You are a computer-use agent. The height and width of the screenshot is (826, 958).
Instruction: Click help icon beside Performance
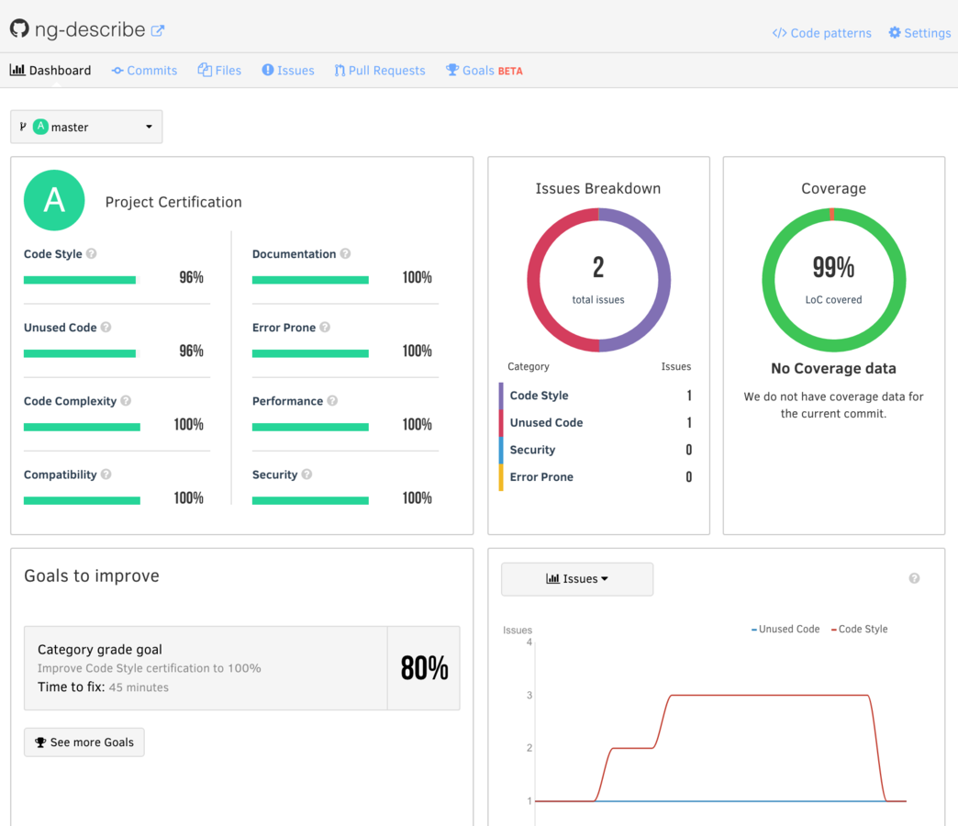coord(332,401)
